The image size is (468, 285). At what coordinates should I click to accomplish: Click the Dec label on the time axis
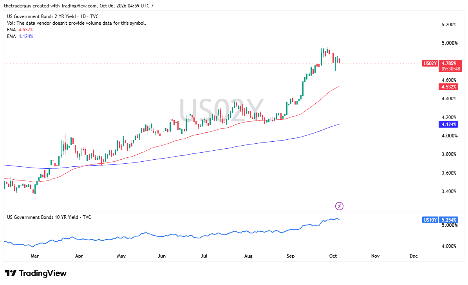coord(414,256)
